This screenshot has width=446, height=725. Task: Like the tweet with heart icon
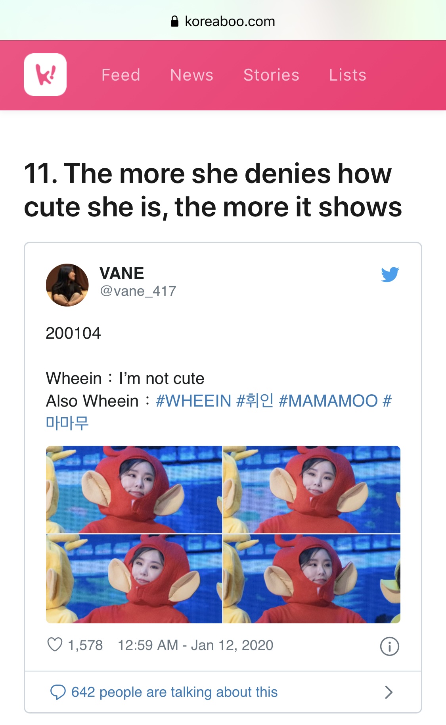tap(55, 645)
